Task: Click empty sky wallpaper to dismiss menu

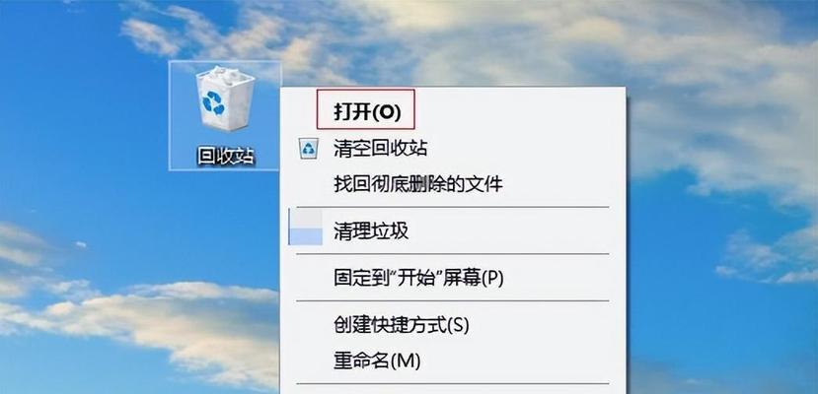Action: pos(78,130)
